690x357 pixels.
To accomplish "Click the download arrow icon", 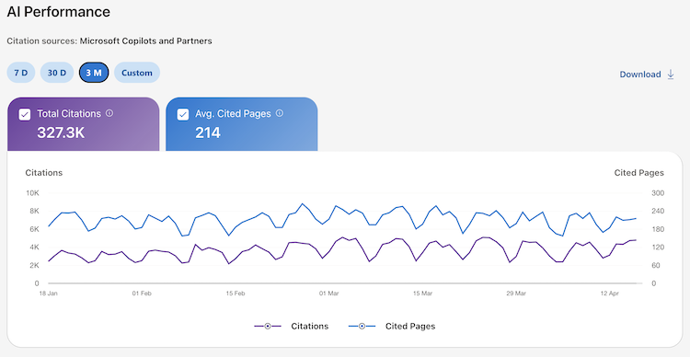I will click(671, 74).
